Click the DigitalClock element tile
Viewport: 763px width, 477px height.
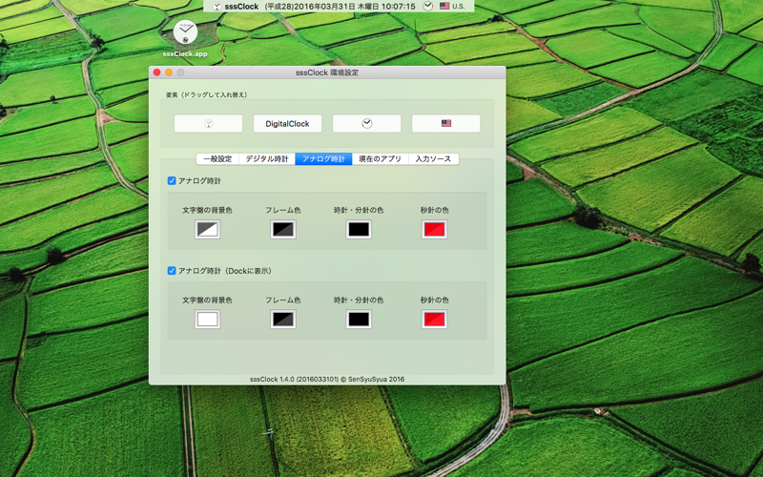(x=288, y=124)
